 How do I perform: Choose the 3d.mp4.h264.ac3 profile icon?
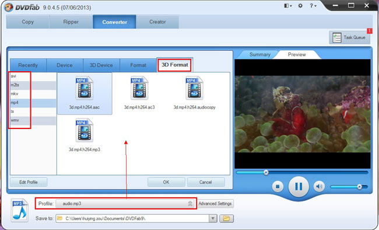139,88
